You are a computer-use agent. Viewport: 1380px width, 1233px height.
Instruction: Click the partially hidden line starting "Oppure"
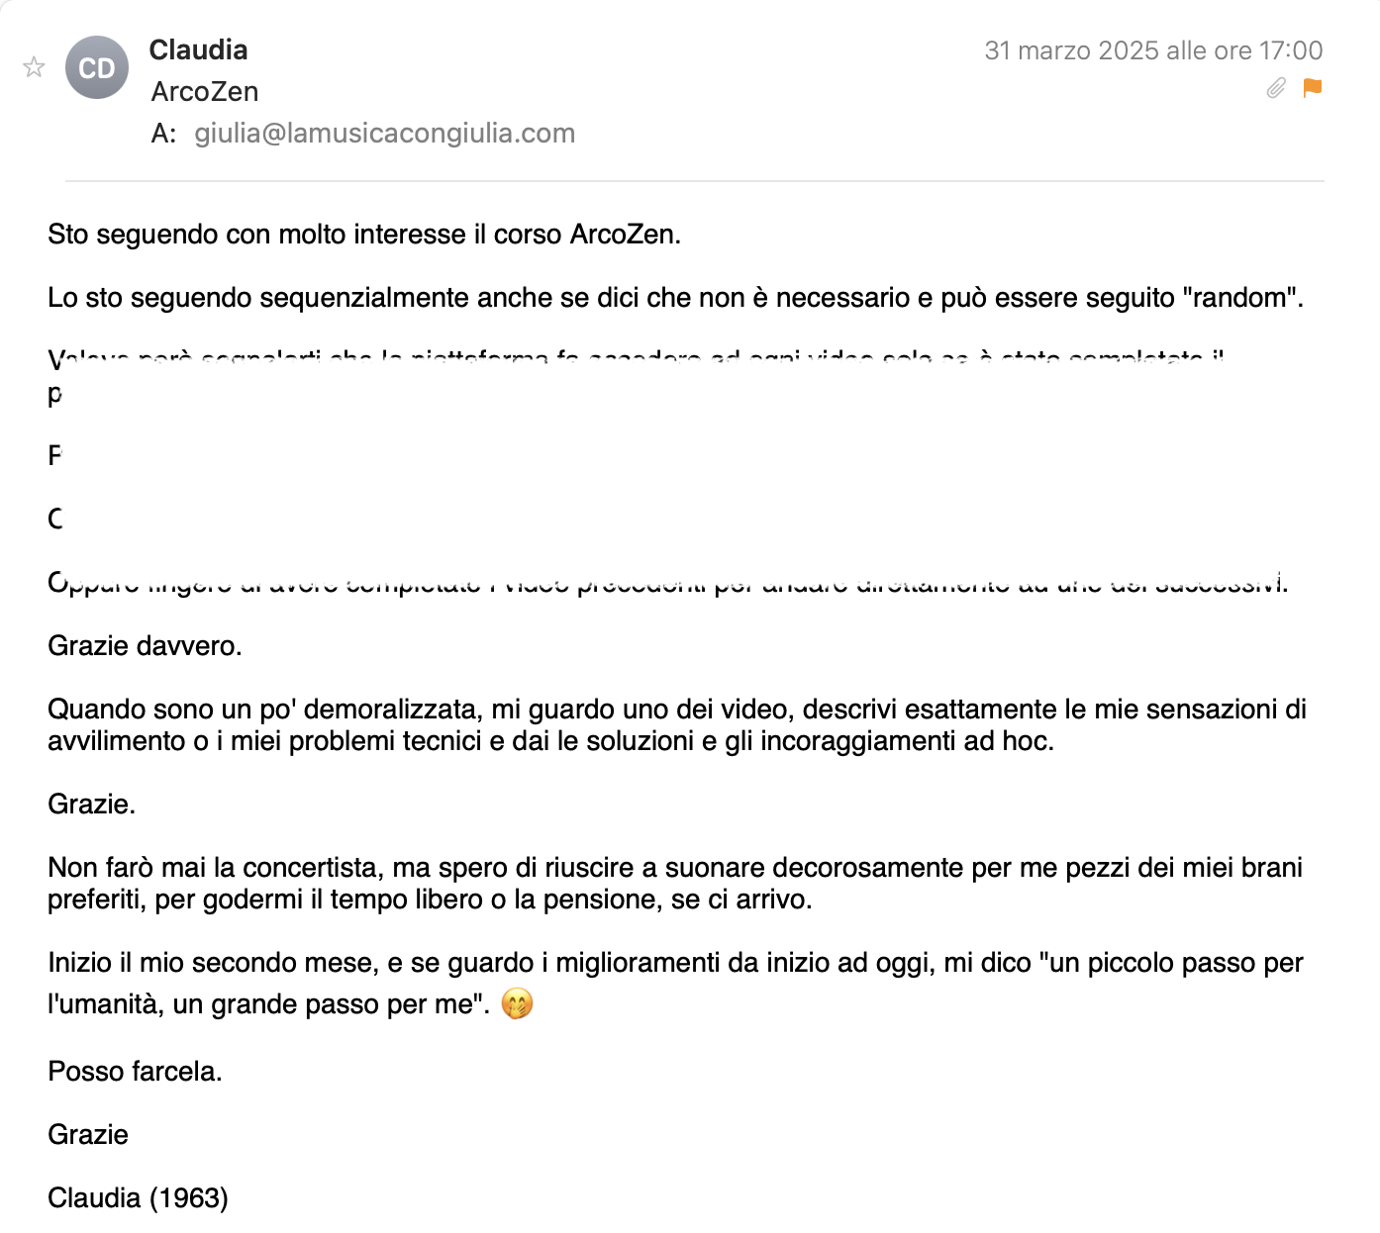click(667, 584)
